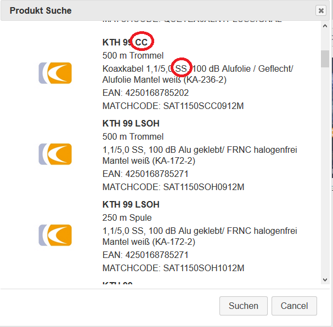
Task: Click the '500 m Trommel' line under KTH 99 CC
Action: 133,55
